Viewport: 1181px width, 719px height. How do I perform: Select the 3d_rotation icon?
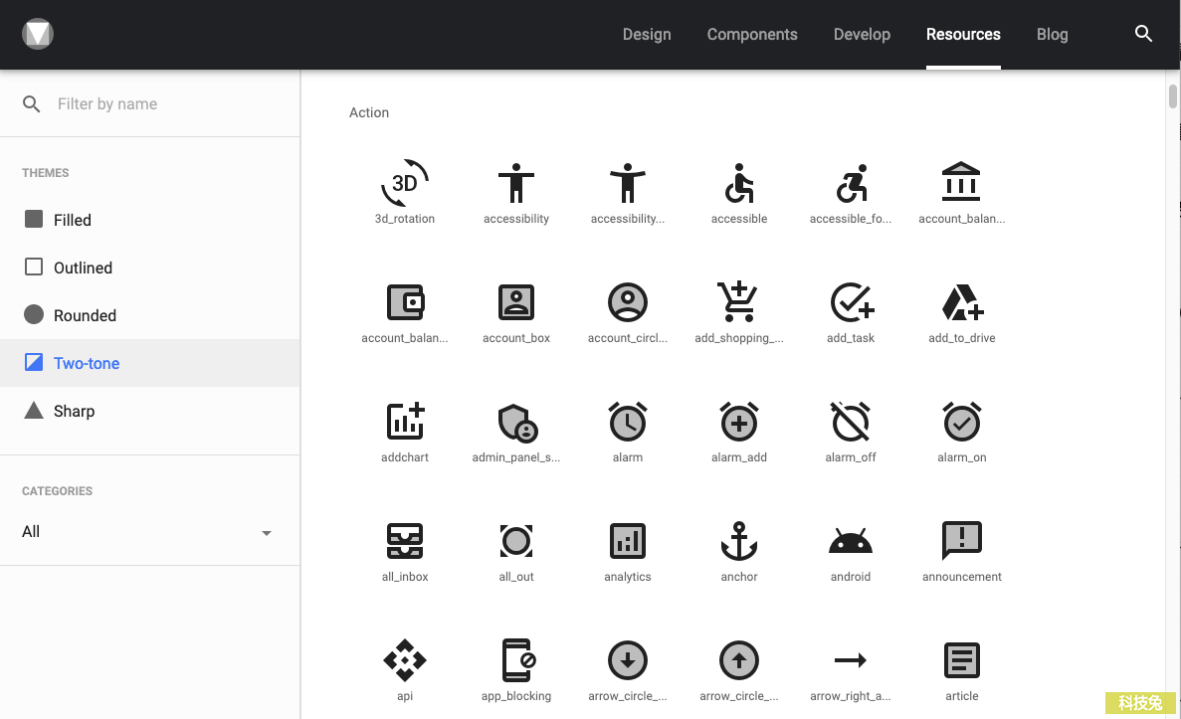[x=405, y=184]
